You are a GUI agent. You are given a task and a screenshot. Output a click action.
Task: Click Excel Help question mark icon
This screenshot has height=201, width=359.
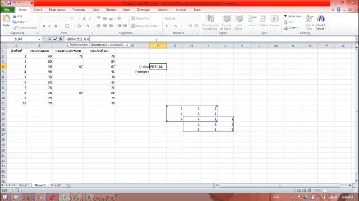[338, 9]
